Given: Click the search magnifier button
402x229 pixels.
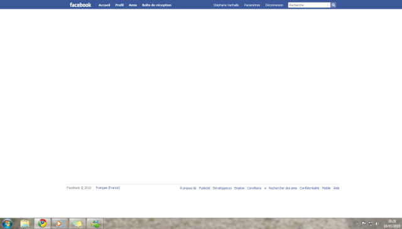Looking at the screenshot, I should tap(334, 5).
